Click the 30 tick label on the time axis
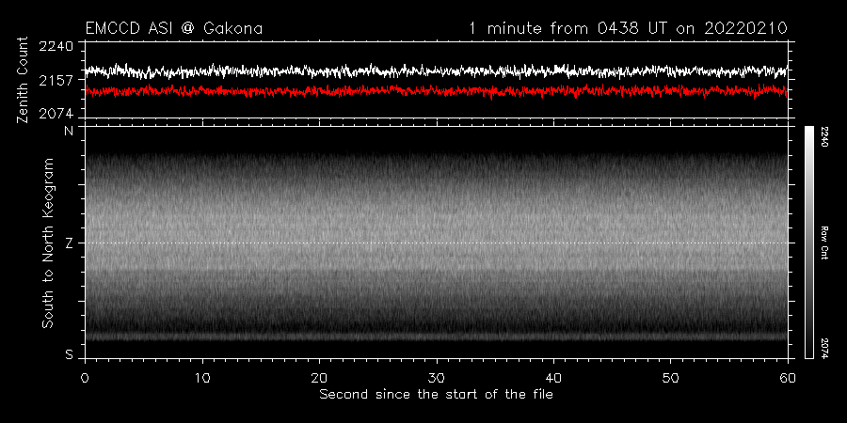 point(437,377)
